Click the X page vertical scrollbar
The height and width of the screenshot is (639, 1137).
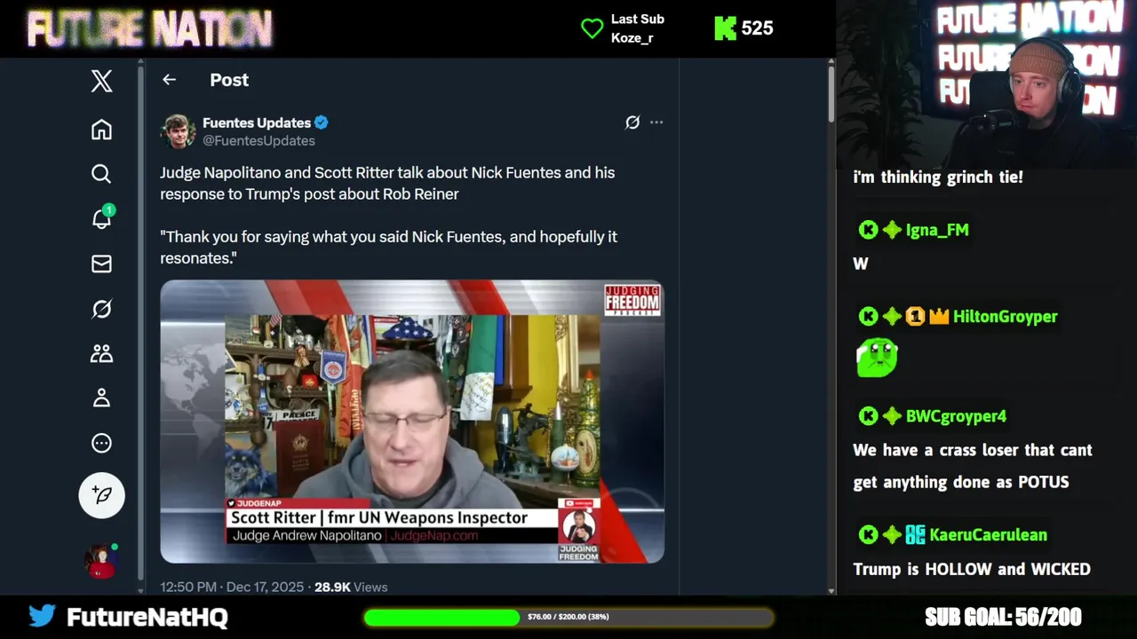pos(831,93)
